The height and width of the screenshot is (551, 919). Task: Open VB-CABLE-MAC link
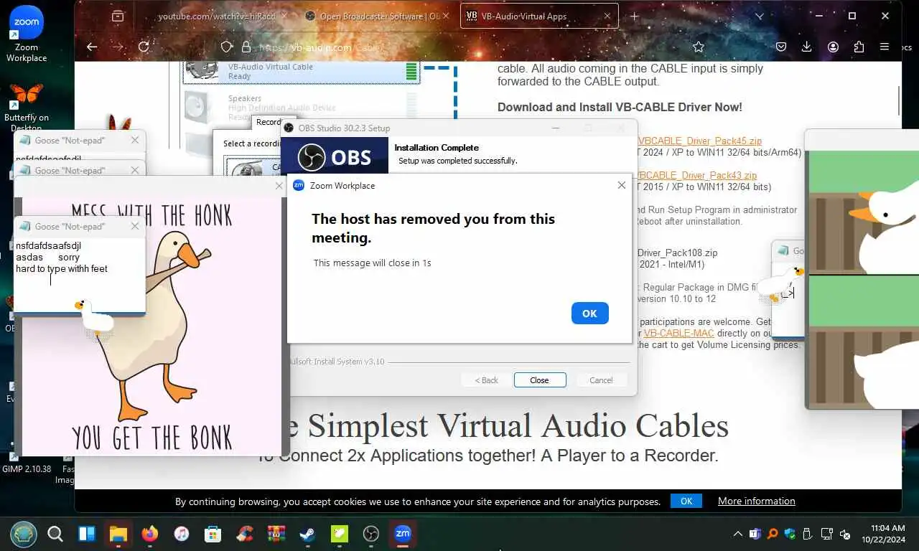[678, 334]
